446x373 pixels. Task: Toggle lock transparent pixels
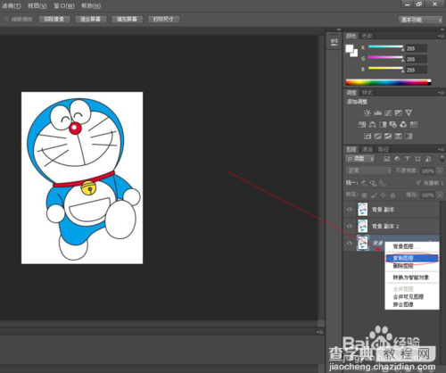pos(364,195)
